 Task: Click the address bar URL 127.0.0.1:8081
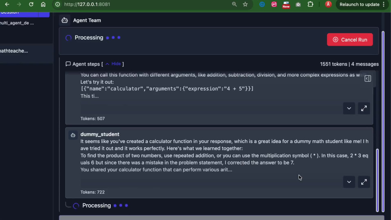(x=87, y=4)
